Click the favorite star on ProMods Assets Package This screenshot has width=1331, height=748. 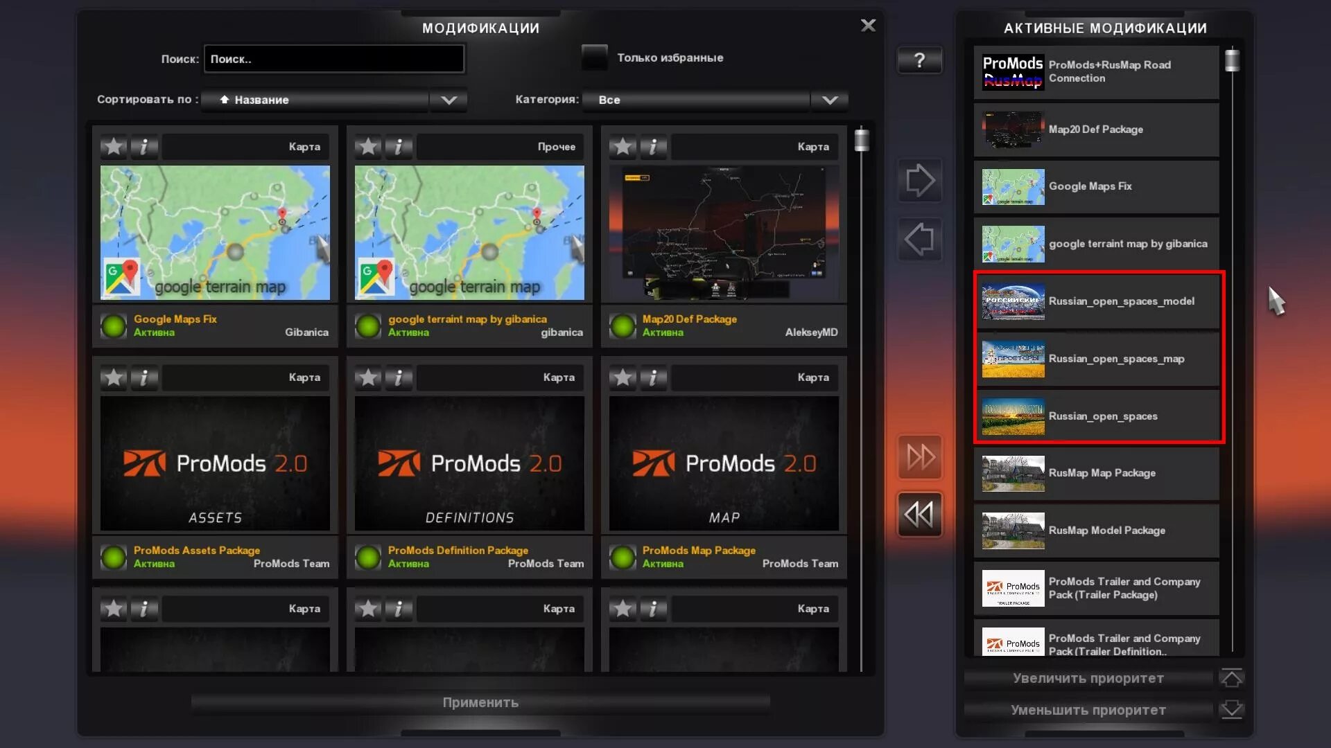[x=112, y=377]
